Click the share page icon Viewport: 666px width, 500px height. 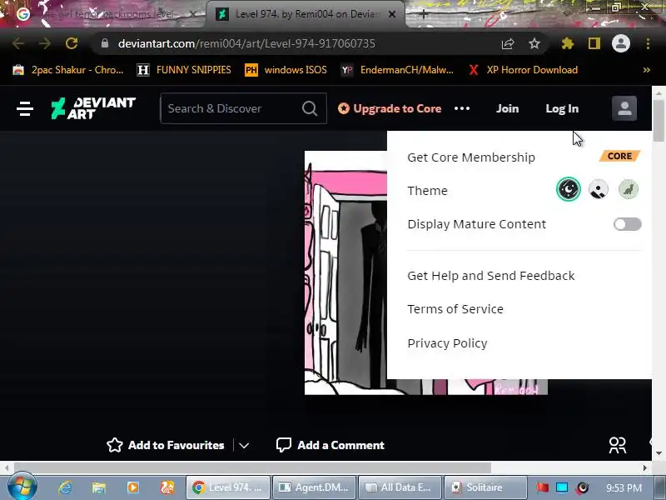point(508,43)
